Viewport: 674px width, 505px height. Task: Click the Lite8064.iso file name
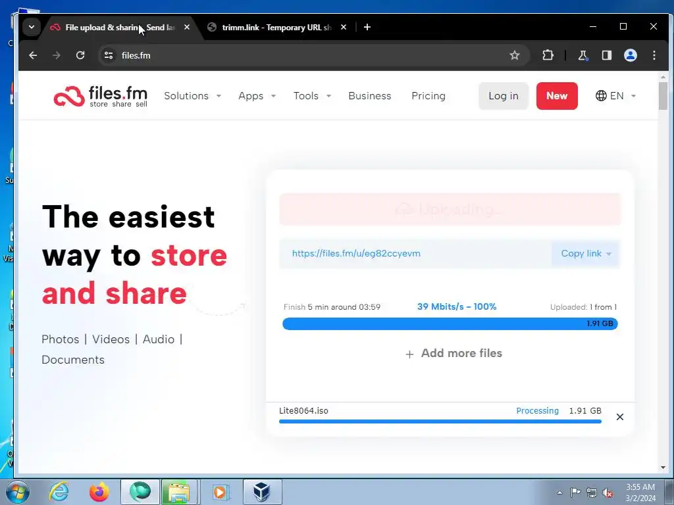(x=303, y=410)
